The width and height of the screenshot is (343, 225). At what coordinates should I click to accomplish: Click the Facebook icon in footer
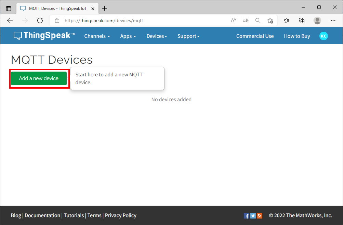[247, 216]
